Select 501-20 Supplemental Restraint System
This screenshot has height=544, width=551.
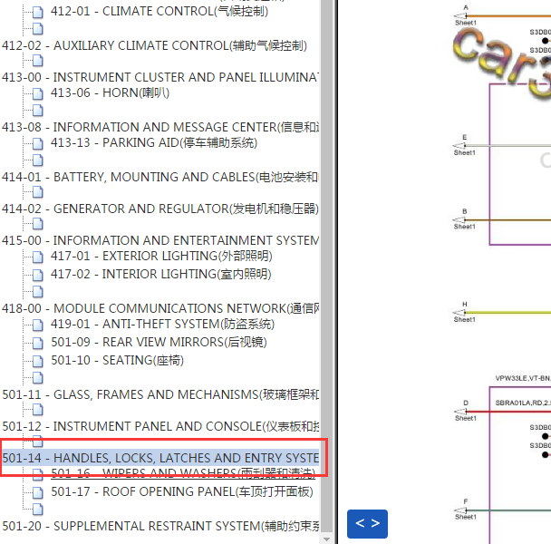159,527
